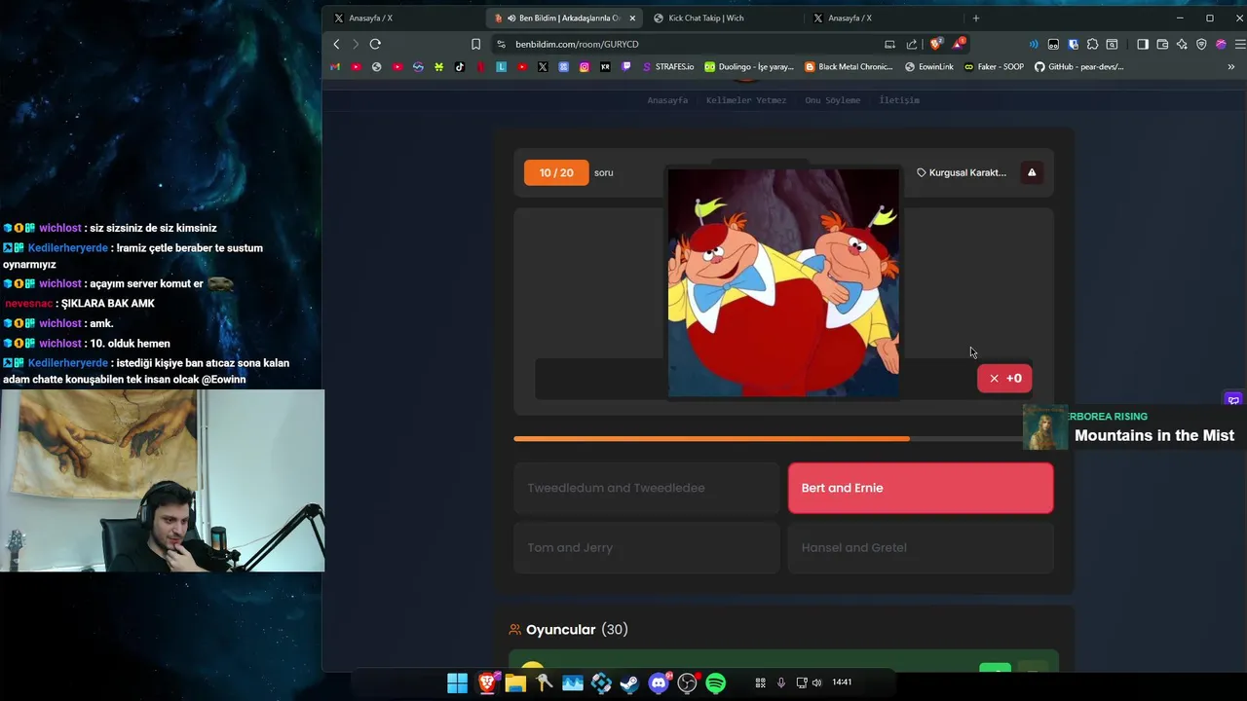Open the Instagram bookmark icon
Viewport: 1247px width, 701px height.
(585, 67)
